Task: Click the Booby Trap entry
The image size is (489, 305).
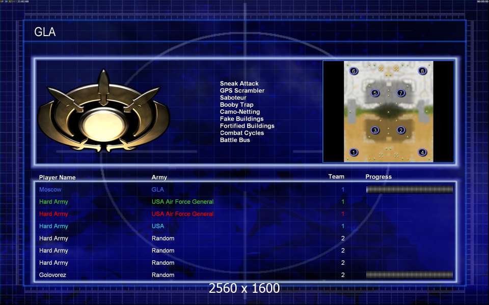Action: tap(236, 105)
